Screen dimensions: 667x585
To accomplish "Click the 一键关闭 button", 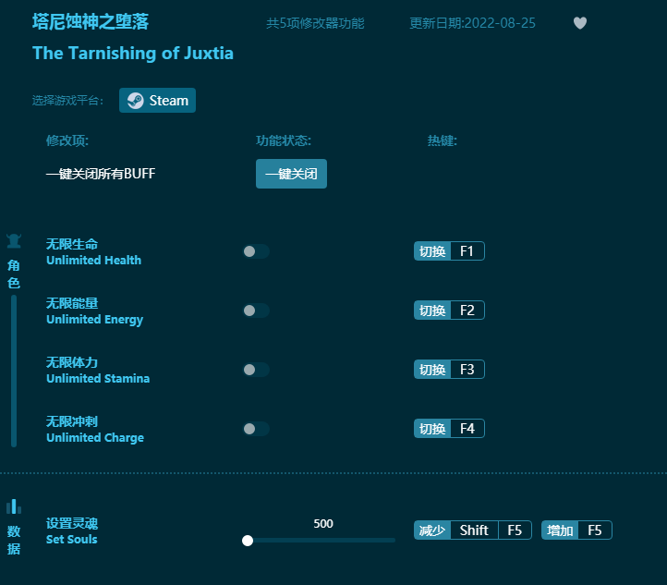I will [291, 174].
